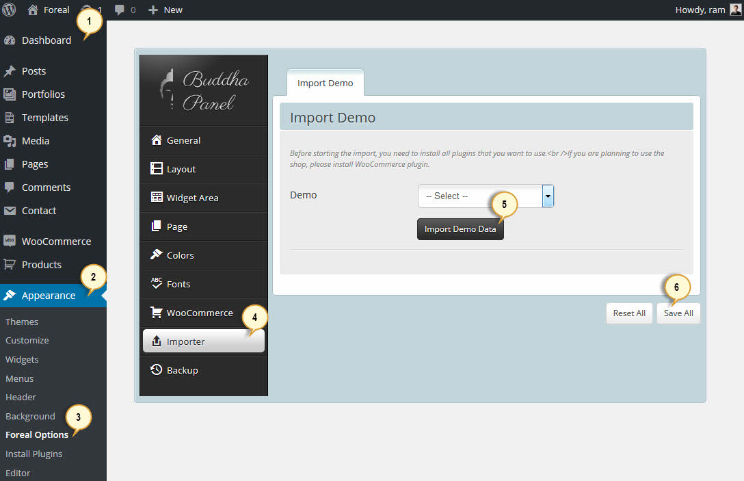Switch to the Import Demo tab

tap(325, 83)
